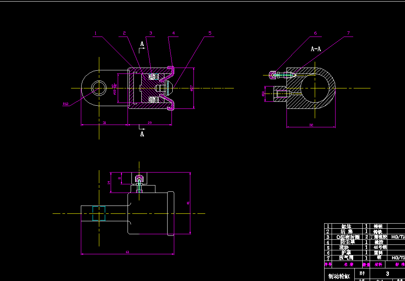Click the HG/T2 standard cell in the 放气阀 row

pyautogui.click(x=396, y=258)
